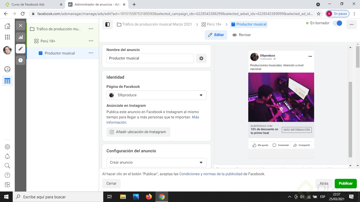Click Compartir in ad preview
The image size is (360, 202).
click(x=302, y=145)
